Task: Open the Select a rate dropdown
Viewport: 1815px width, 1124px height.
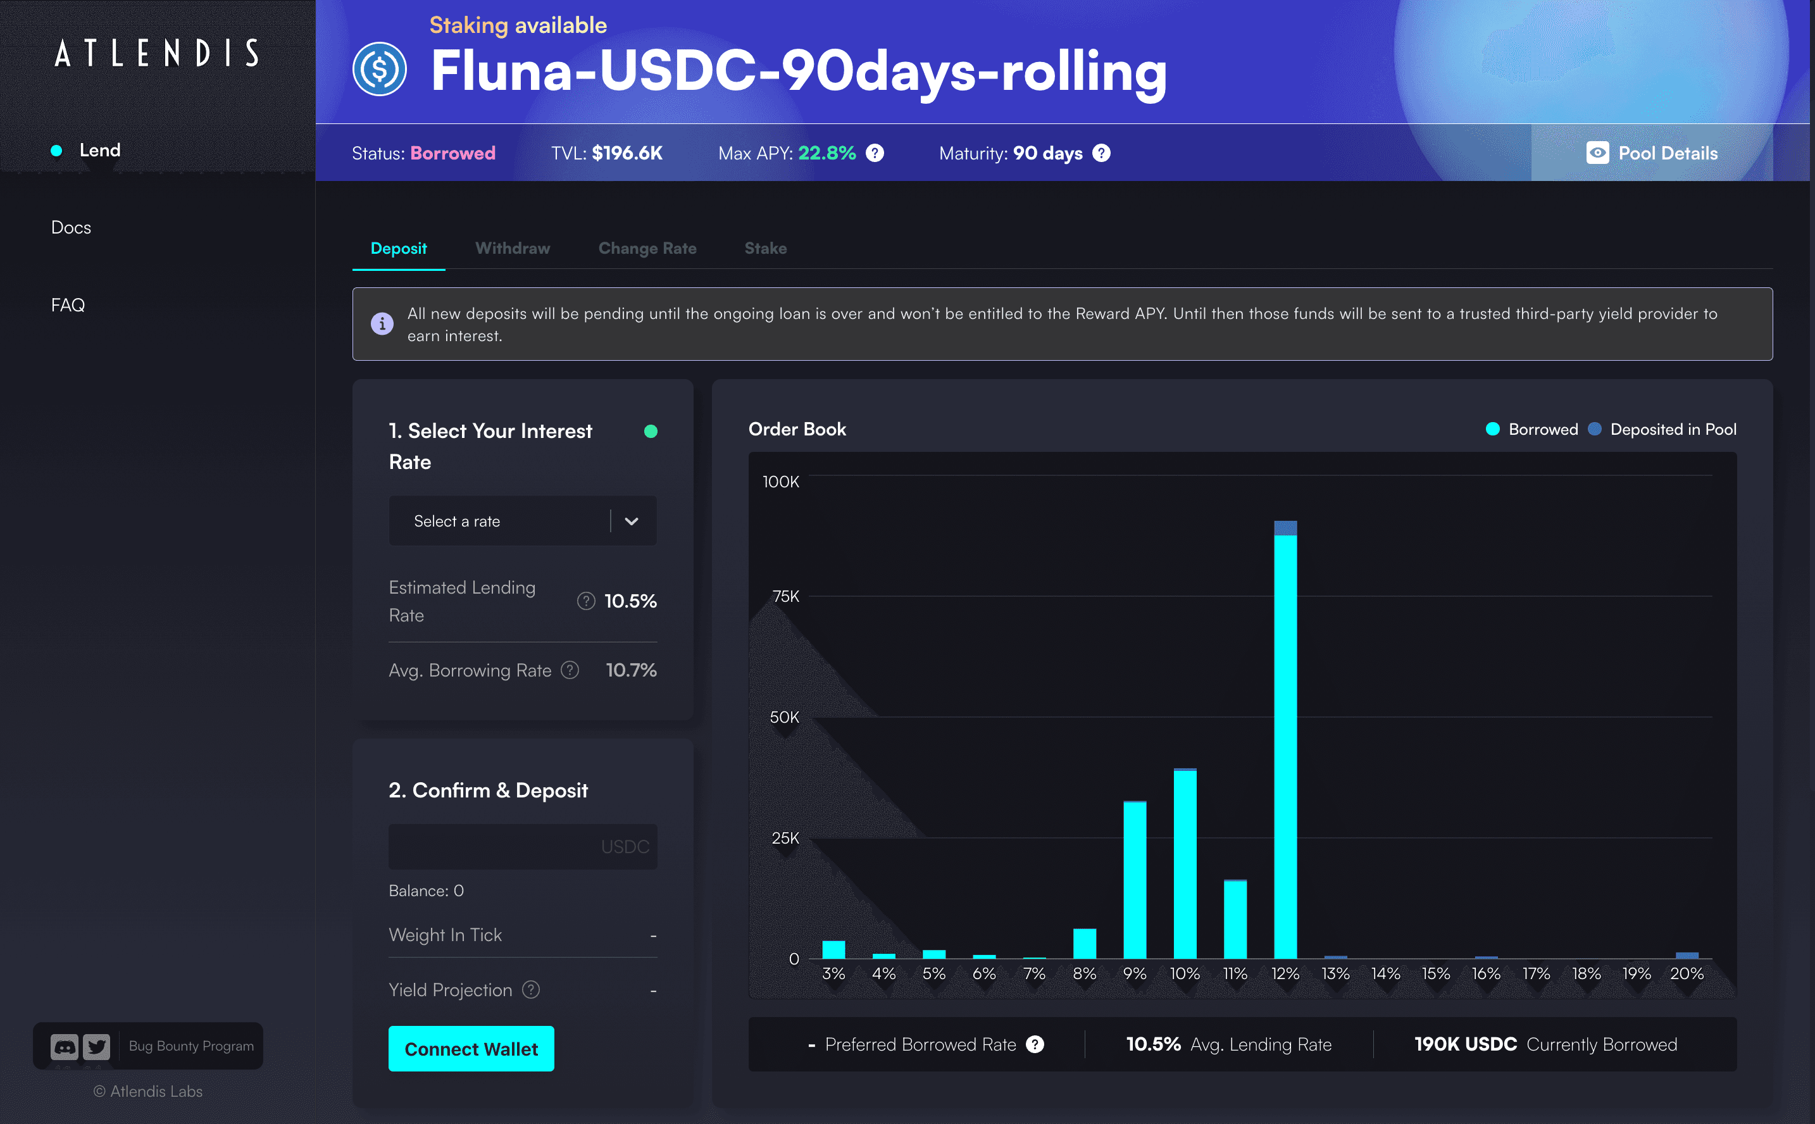Action: pyautogui.click(x=524, y=520)
